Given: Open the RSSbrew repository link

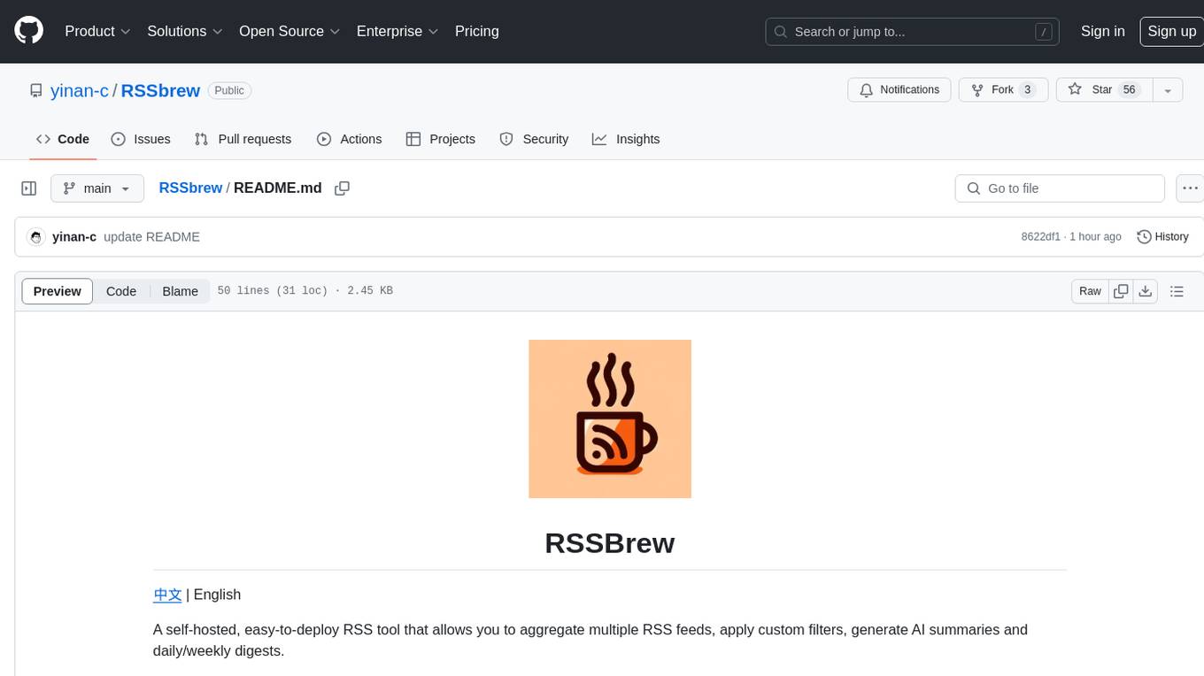Looking at the screenshot, I should pos(160,90).
